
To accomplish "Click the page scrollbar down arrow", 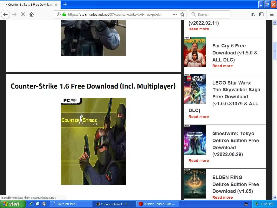I will pos(275,197).
